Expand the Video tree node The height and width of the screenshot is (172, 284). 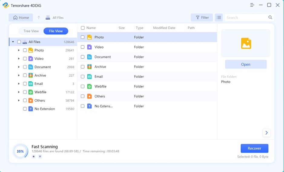(19, 59)
